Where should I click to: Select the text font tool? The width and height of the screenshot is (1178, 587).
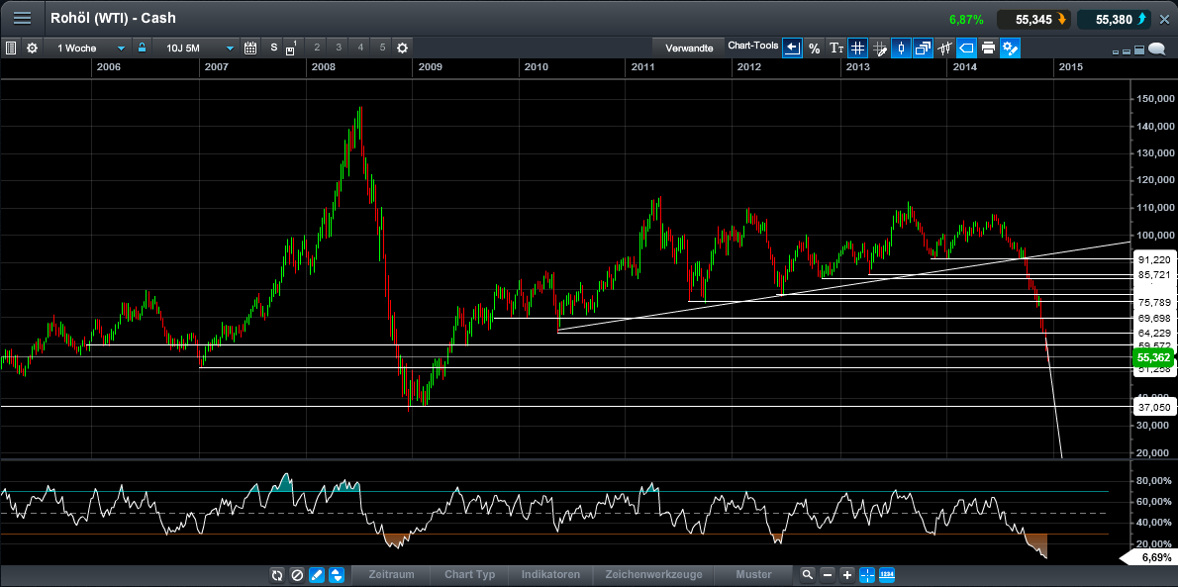coord(836,49)
